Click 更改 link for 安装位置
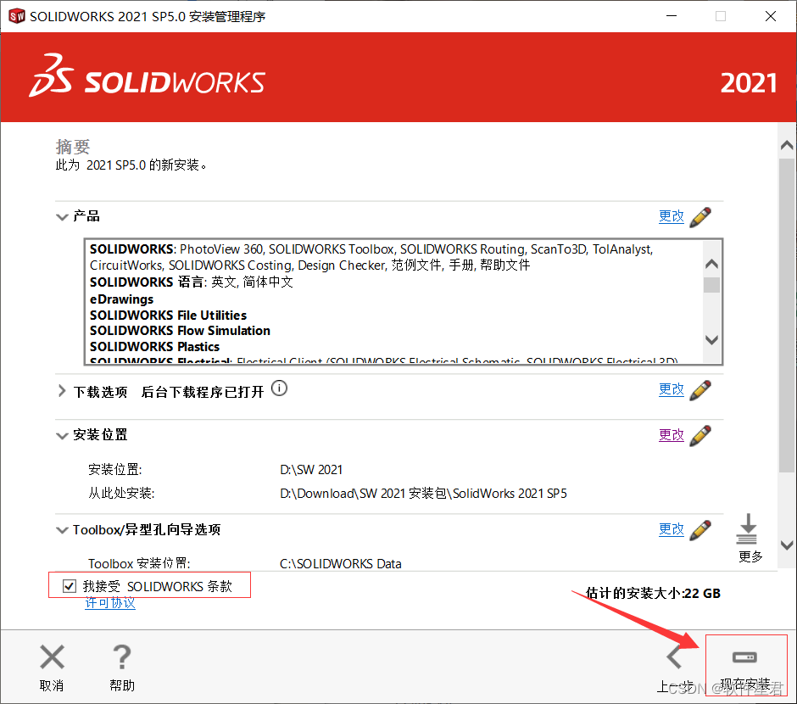The width and height of the screenshot is (797, 704). [x=672, y=435]
